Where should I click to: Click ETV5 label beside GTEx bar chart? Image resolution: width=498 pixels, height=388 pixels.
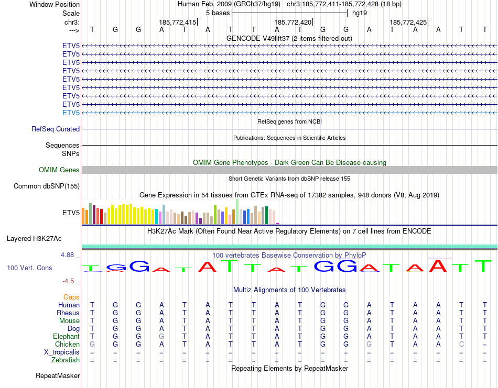coord(71,213)
